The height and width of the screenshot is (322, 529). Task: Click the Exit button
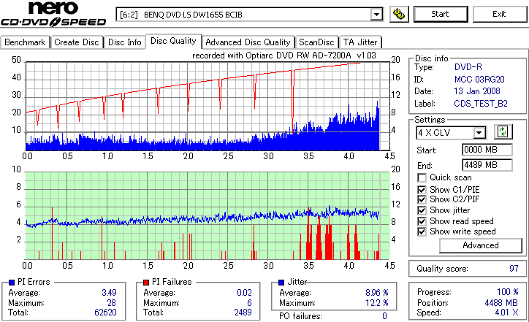pos(499,14)
